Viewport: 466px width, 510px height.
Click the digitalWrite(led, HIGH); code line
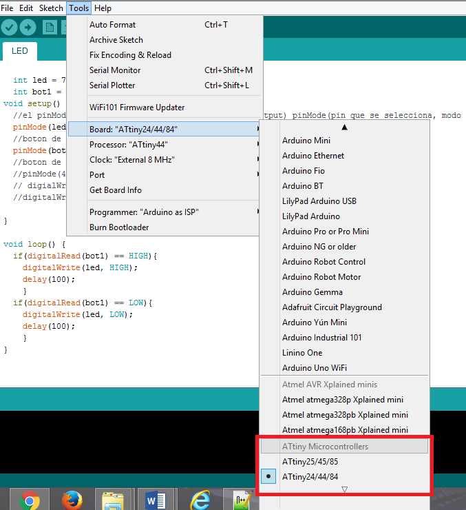tap(80, 267)
